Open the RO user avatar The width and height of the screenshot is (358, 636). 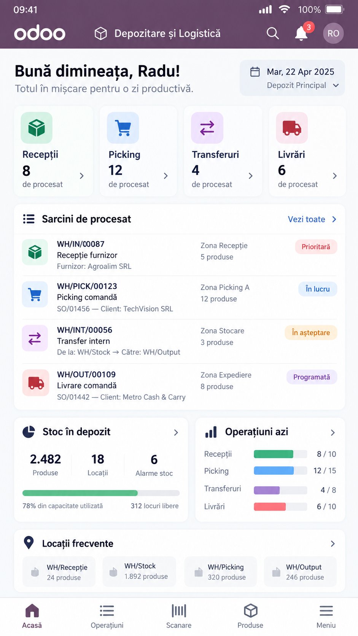(333, 33)
